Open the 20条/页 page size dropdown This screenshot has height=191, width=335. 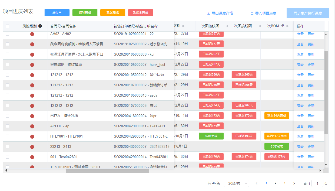click(x=236, y=183)
